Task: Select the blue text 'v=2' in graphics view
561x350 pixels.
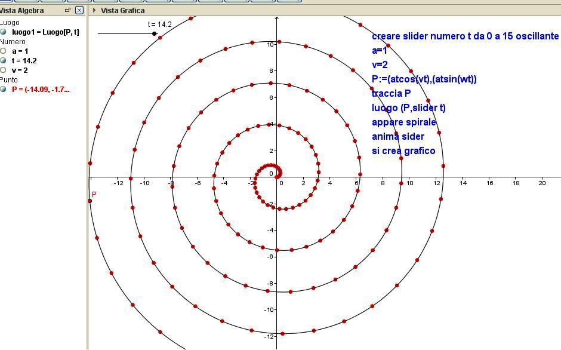Action: click(x=380, y=65)
